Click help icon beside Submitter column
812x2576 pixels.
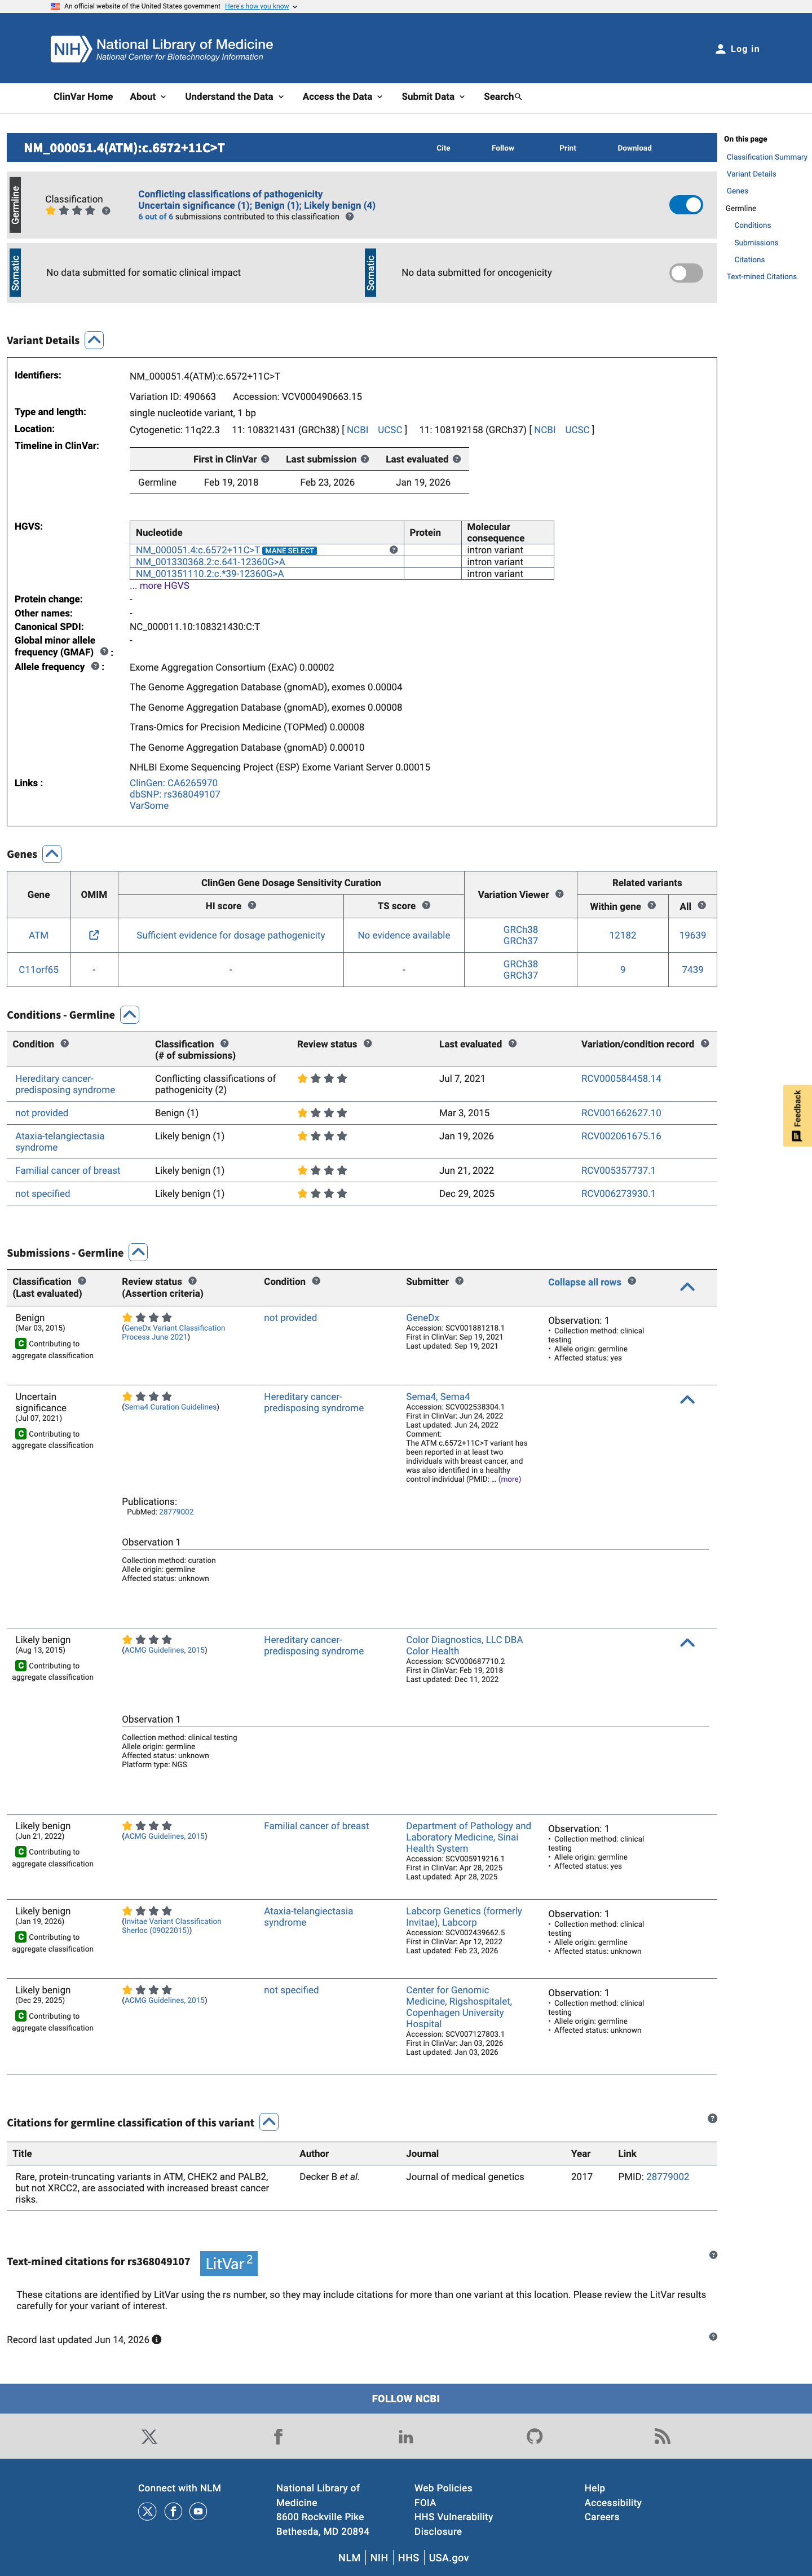click(460, 1281)
